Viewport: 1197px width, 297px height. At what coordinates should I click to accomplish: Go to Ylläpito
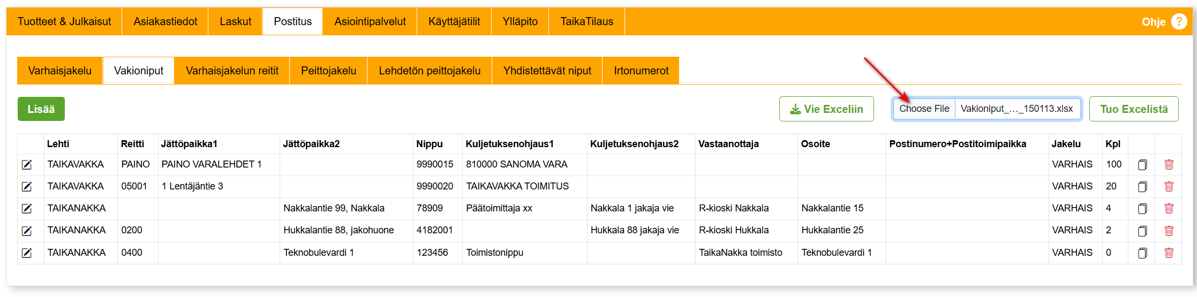[x=520, y=21]
